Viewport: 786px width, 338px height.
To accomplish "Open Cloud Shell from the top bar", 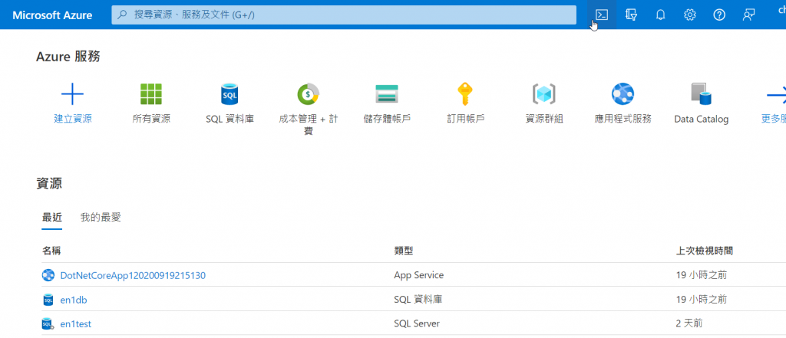I will coord(602,15).
